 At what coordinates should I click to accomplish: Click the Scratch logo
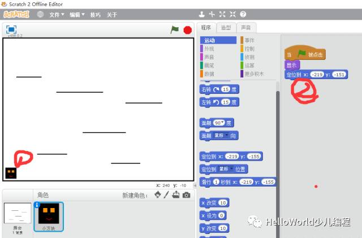(x=16, y=14)
